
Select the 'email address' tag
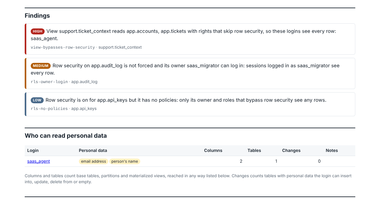pos(93,161)
